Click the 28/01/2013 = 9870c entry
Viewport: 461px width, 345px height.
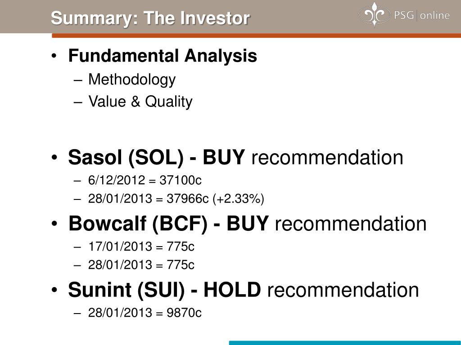point(145,313)
